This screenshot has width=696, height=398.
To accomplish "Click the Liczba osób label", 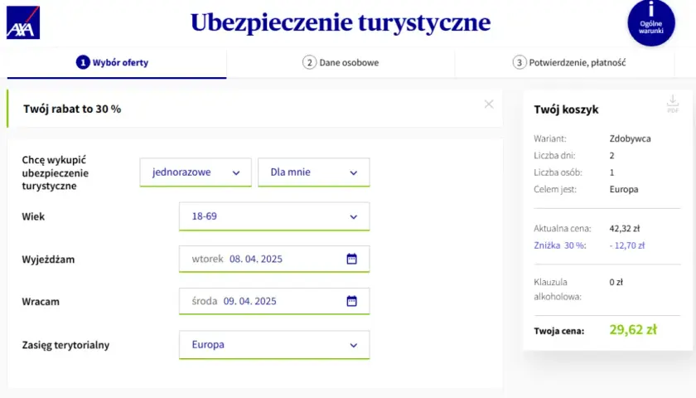I will click(558, 172).
